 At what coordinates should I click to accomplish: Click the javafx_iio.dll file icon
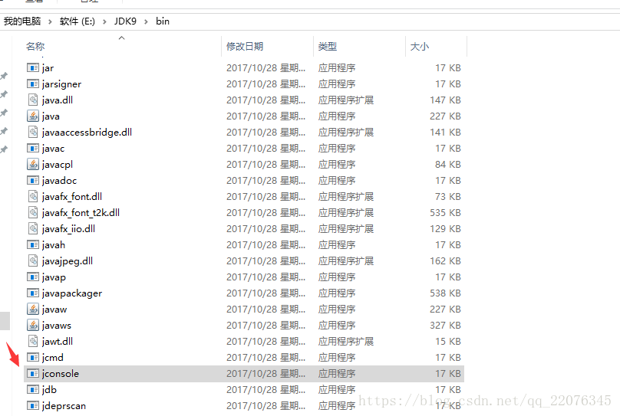33,228
